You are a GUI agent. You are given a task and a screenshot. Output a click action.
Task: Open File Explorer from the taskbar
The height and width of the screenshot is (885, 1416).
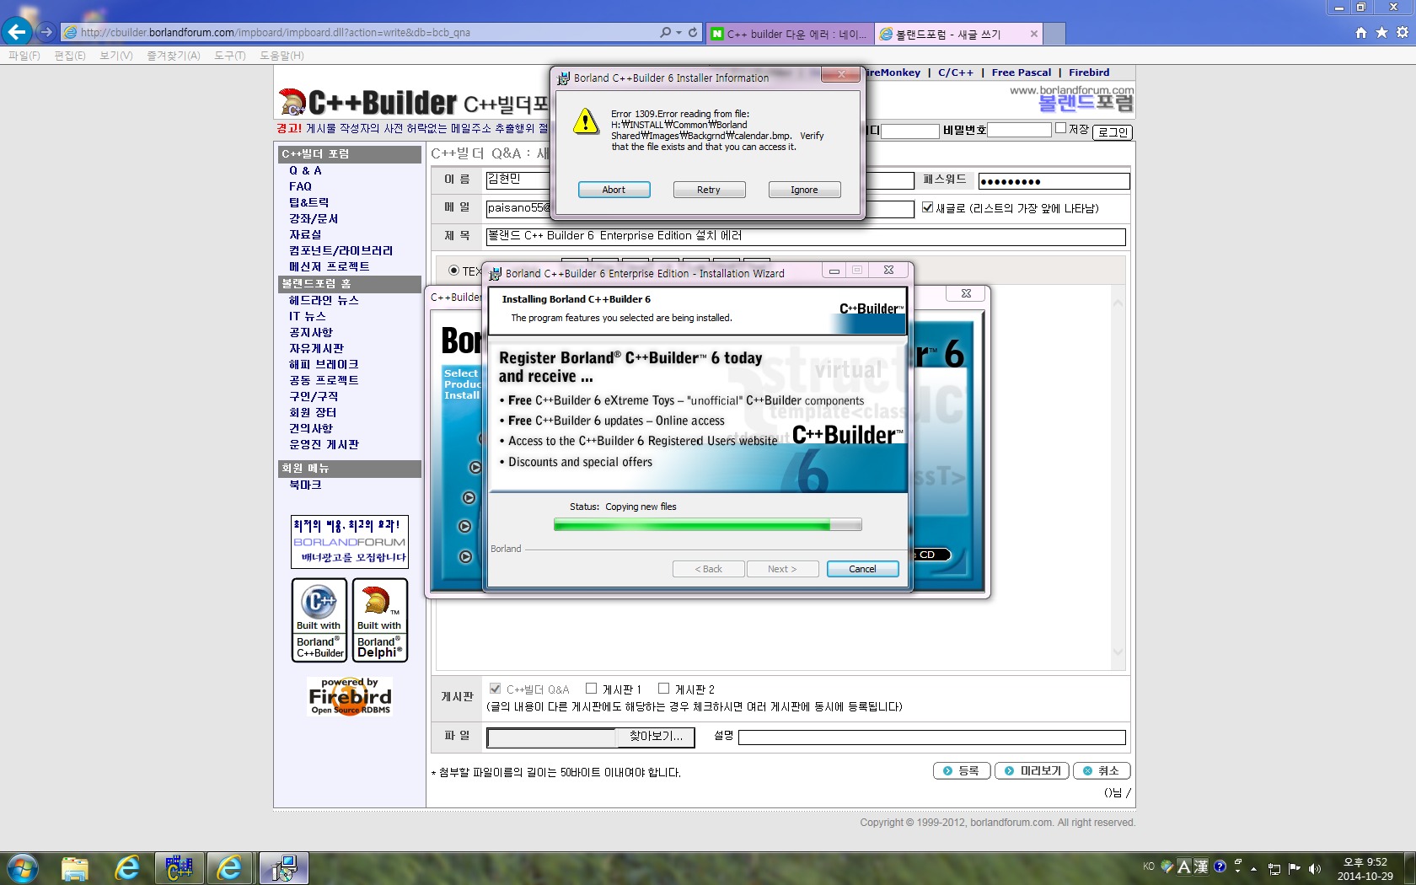[75, 868]
